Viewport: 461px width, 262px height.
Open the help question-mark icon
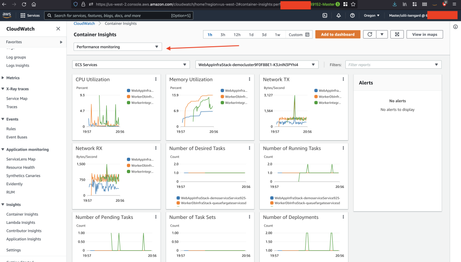(x=353, y=15)
